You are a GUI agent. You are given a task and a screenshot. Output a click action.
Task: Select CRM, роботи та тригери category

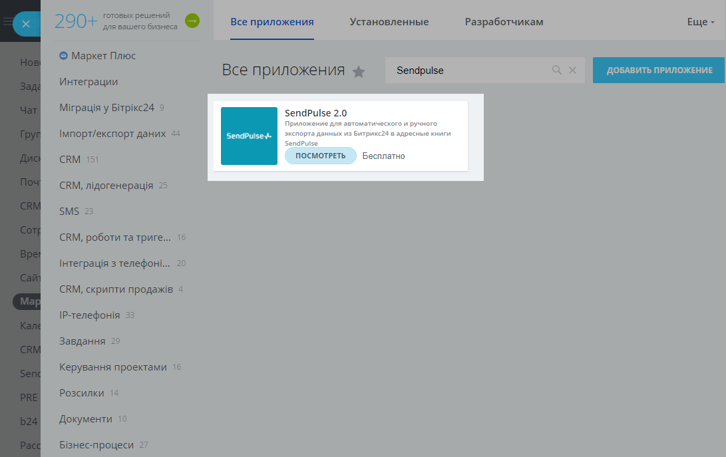[122, 237]
